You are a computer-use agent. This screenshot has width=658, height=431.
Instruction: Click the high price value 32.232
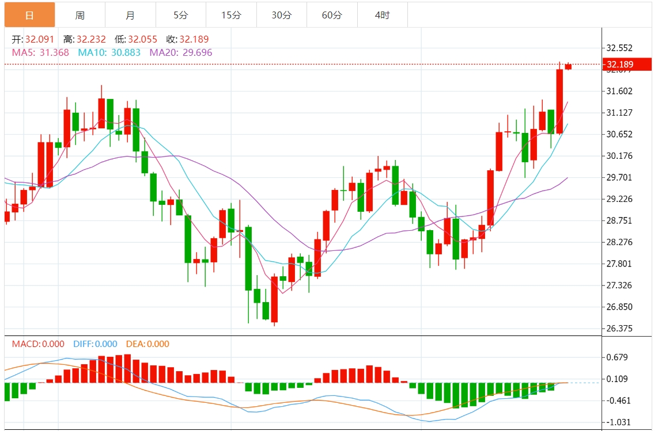click(91, 39)
